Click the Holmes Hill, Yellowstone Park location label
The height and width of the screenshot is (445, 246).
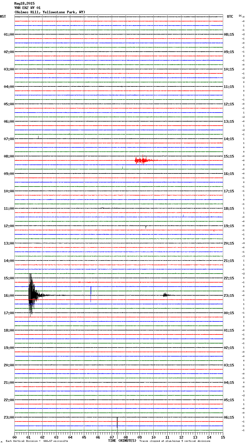[50, 12]
